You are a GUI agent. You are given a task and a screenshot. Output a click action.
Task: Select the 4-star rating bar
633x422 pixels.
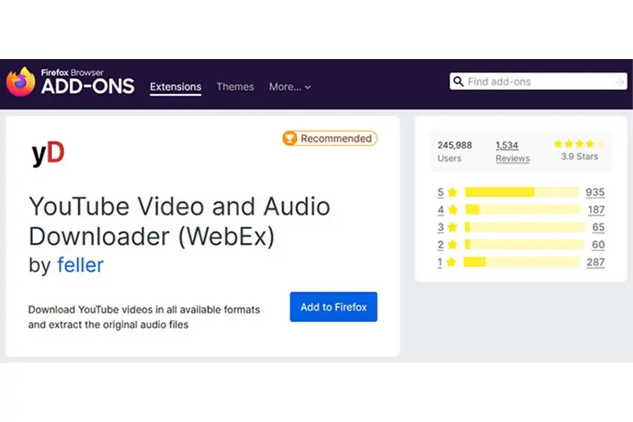click(521, 210)
